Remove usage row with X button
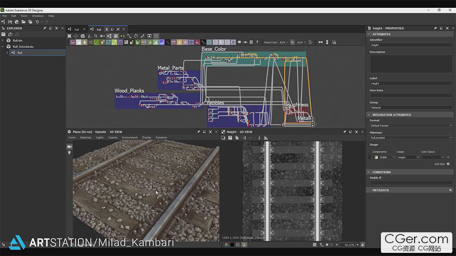Screen dimensions: 456x256 click(448, 157)
